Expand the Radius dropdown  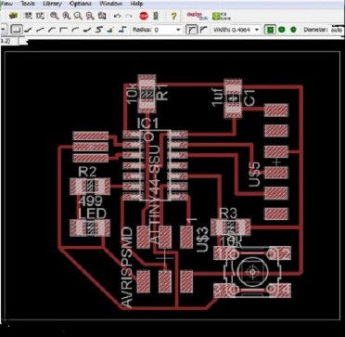(178, 30)
